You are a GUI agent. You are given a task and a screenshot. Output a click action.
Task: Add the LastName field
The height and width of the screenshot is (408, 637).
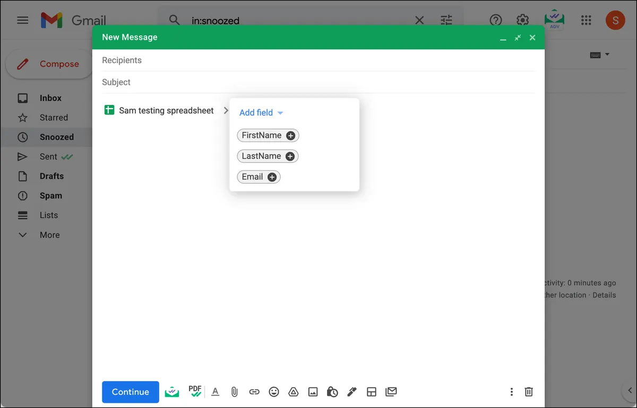[268, 156]
